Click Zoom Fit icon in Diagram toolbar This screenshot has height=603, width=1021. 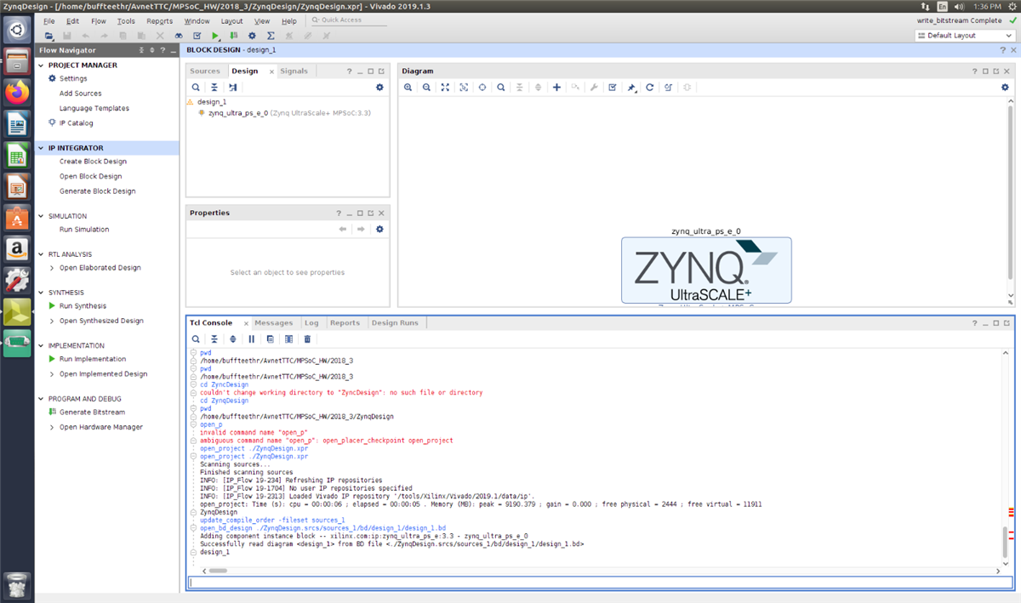coord(445,87)
